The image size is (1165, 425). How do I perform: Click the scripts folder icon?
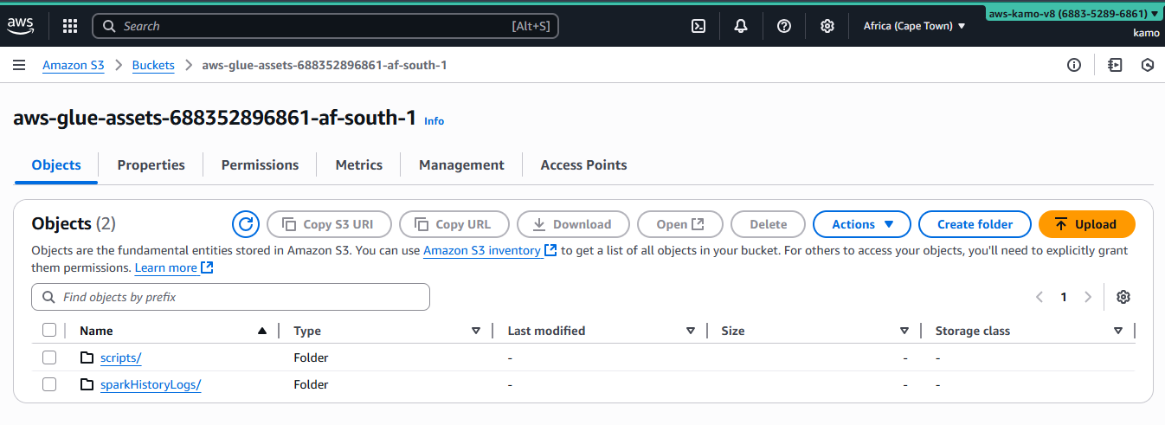click(87, 357)
